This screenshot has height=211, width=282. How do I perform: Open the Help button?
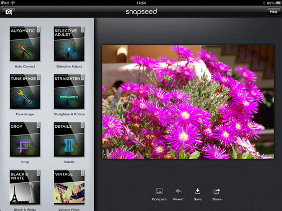[274, 12]
